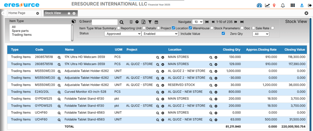This screenshot has height=131, width=313.
Task: Focus the Q.Search input field
Action: (x=105, y=22)
